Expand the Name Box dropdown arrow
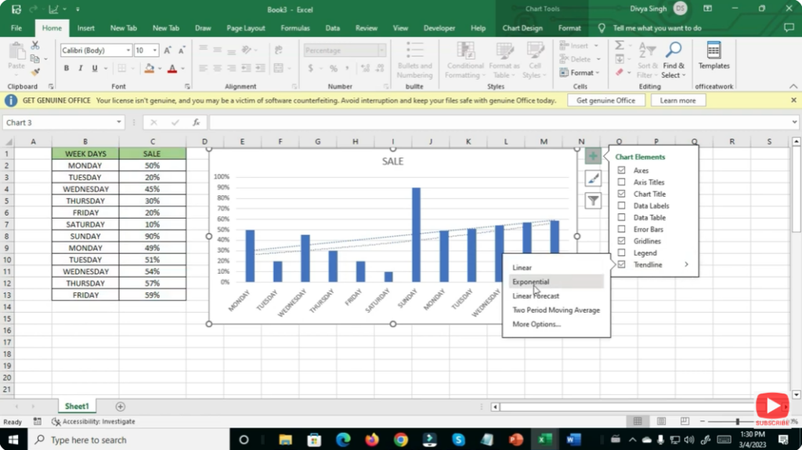This screenshot has width=802, height=450. pyautogui.click(x=119, y=122)
